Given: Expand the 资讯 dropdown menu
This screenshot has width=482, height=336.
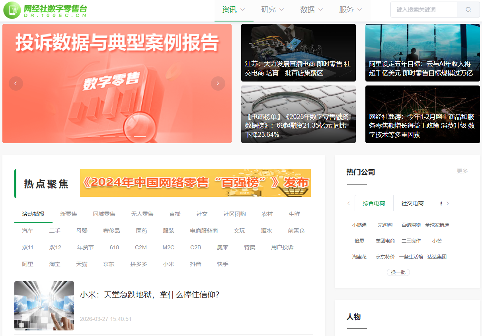Looking at the screenshot, I should [x=234, y=10].
